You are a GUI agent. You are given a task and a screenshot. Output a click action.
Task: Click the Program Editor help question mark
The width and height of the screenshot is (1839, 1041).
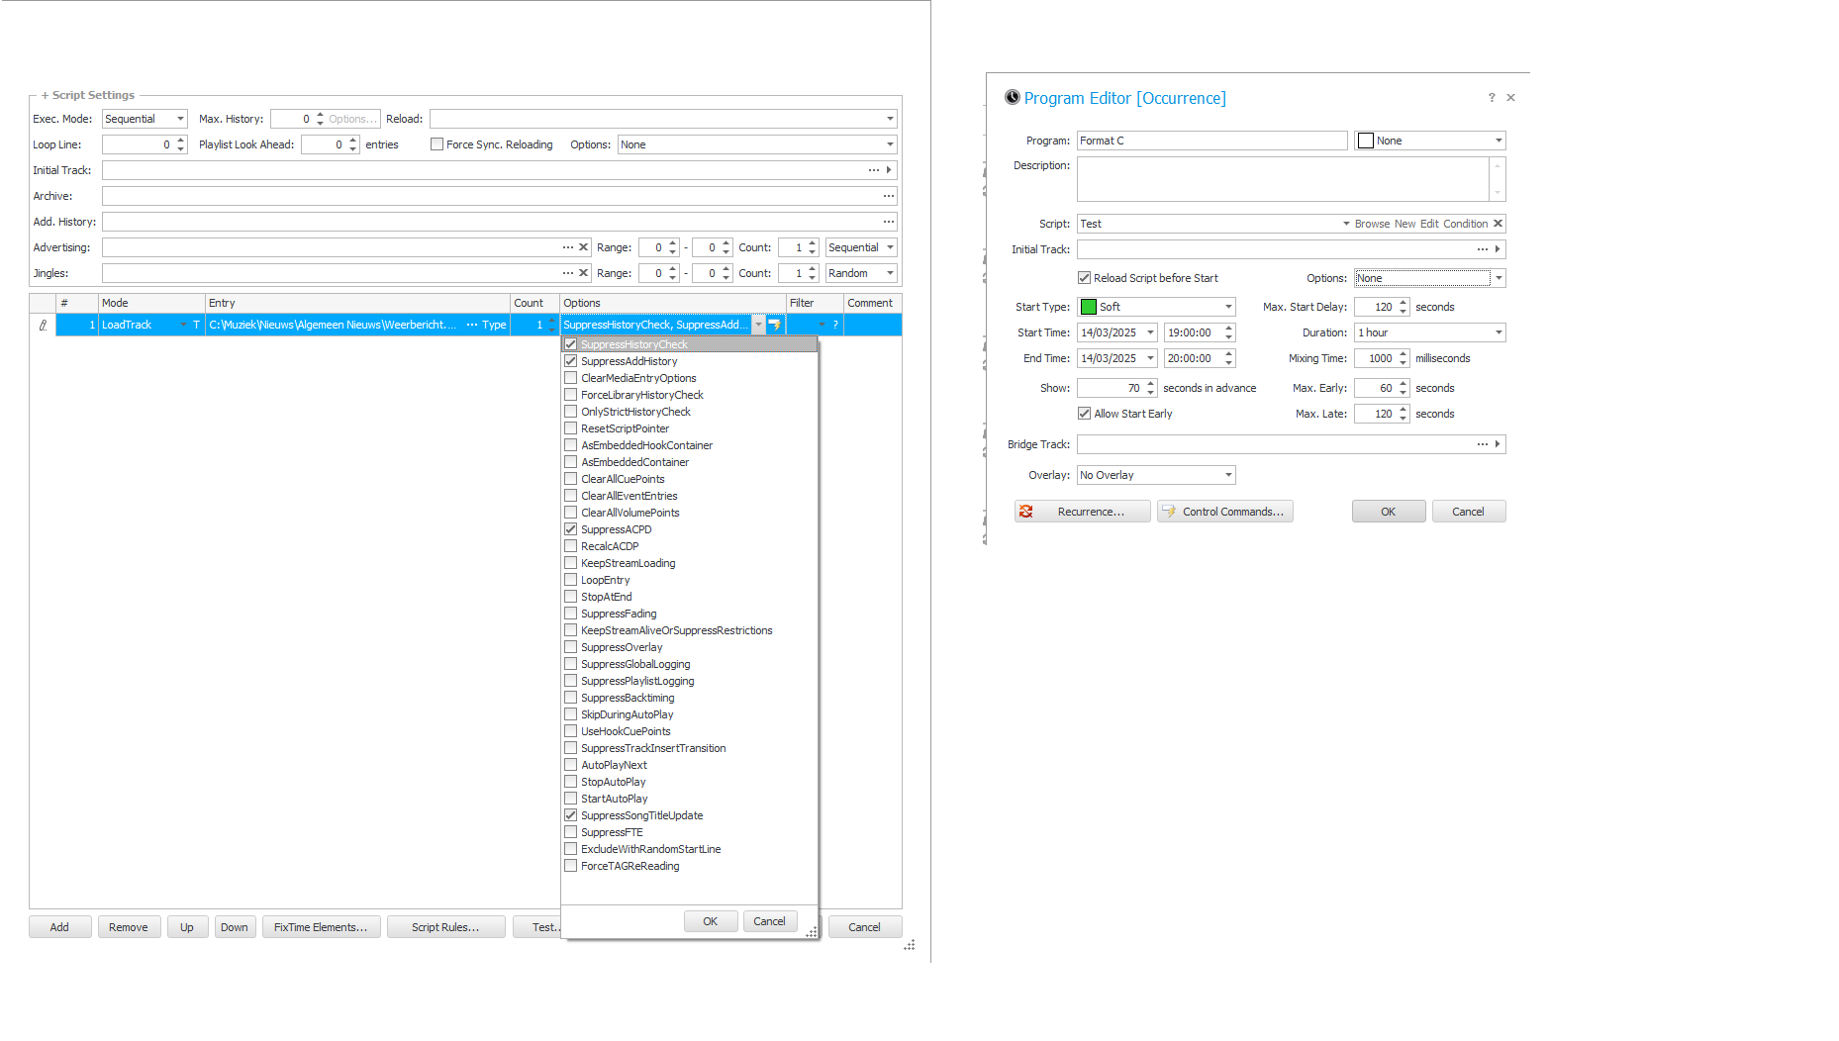click(1492, 98)
